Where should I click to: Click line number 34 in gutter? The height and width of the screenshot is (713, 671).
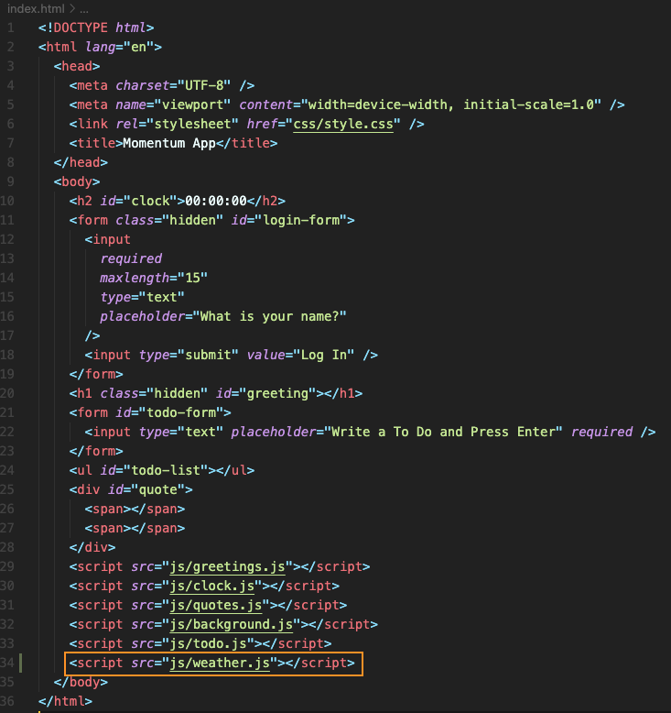[7, 663]
